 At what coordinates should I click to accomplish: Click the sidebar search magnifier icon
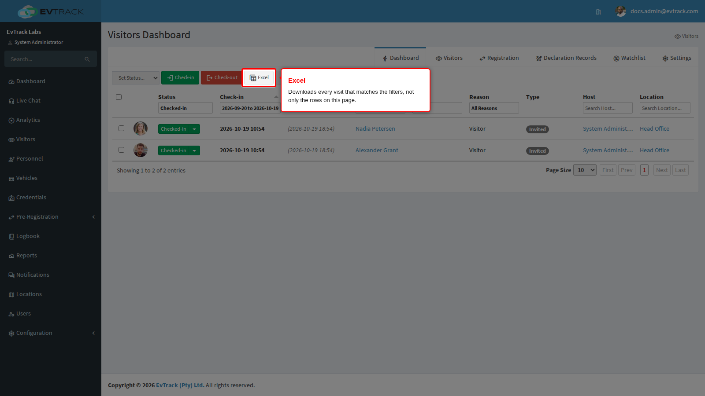(x=87, y=59)
